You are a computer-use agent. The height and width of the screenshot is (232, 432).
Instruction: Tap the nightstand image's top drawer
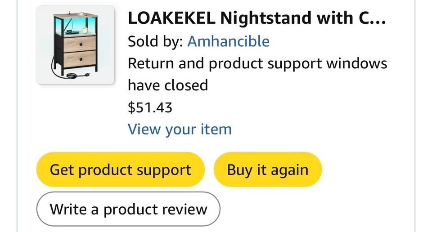(x=80, y=44)
